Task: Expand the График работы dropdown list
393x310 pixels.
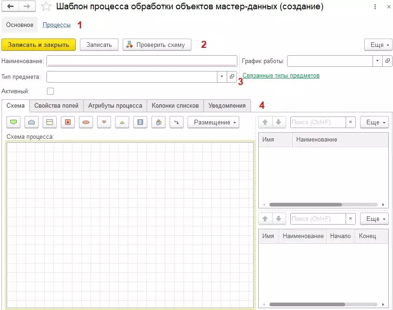Action: [x=378, y=61]
